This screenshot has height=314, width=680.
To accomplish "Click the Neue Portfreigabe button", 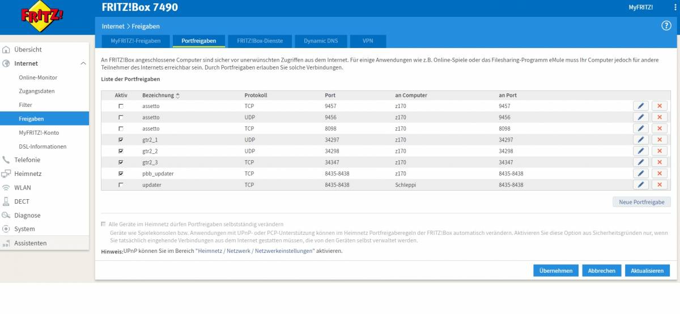I will click(x=641, y=202).
